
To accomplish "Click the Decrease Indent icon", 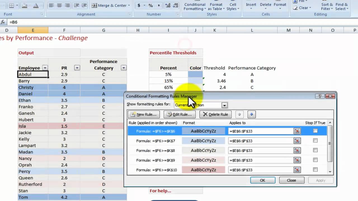I will click(76, 5).
